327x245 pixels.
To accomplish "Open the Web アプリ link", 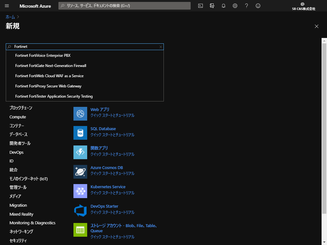I will click(100, 110).
